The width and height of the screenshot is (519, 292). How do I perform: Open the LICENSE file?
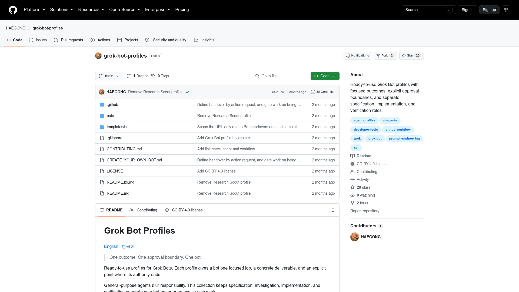115,171
